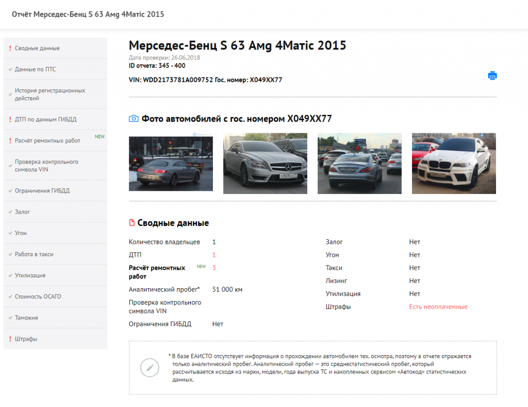Click the camera icon beside the photo heading
Screen dimensions: 528x407
tap(134, 119)
